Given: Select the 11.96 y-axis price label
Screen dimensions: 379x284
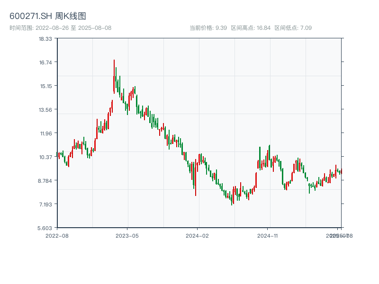Looking at the screenshot, I should coord(45,133).
